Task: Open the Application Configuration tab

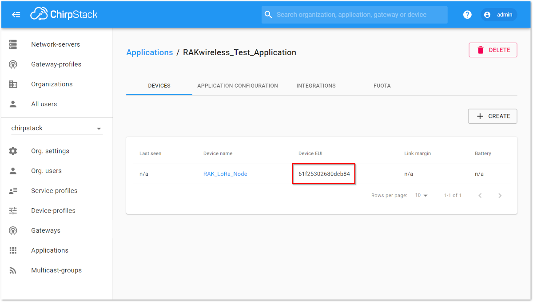Action: click(238, 85)
